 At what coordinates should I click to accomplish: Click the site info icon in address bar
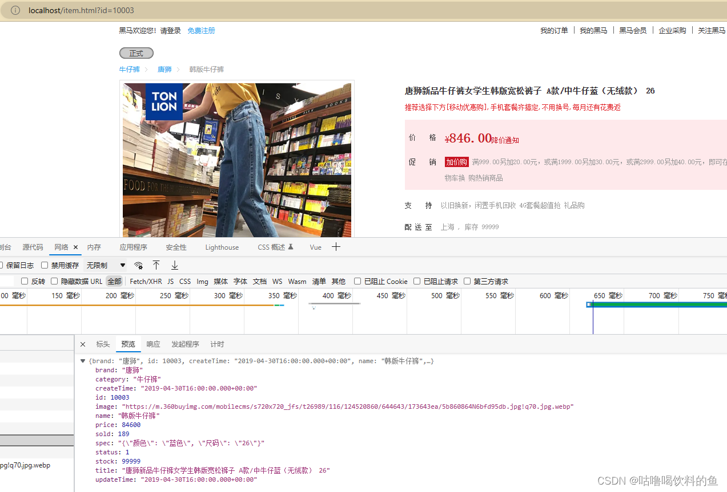pos(15,10)
